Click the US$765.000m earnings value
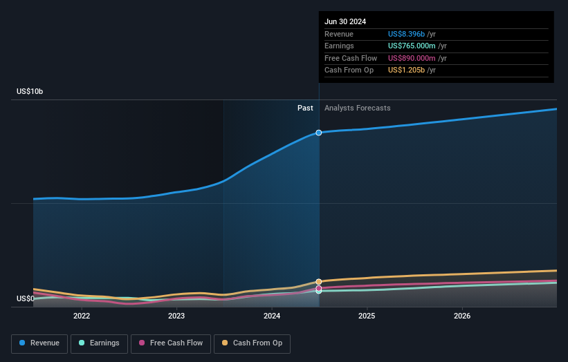Image resolution: width=568 pixels, height=362 pixels. (x=412, y=46)
